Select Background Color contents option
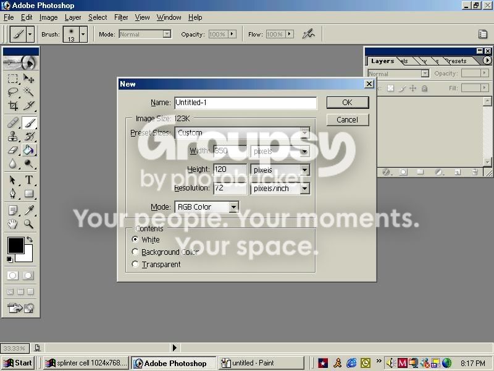 click(135, 252)
